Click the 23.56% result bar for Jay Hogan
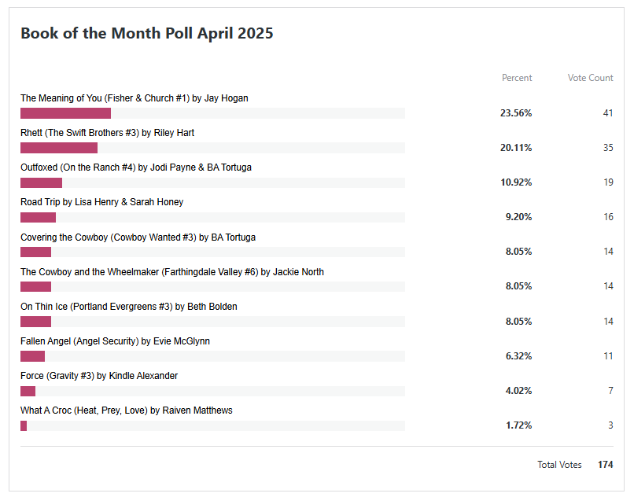This screenshot has width=634, height=497. pos(66,113)
